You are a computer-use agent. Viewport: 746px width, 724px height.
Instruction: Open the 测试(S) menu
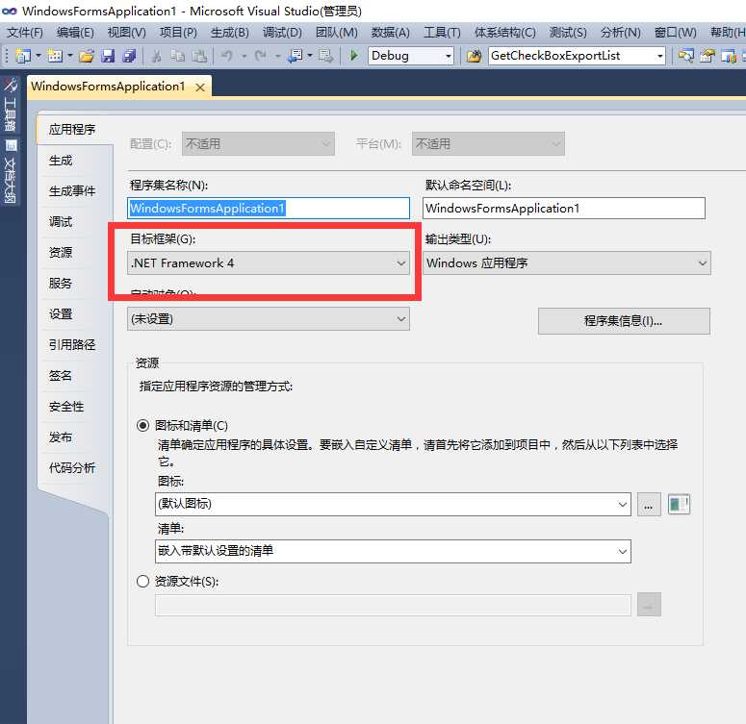[568, 33]
